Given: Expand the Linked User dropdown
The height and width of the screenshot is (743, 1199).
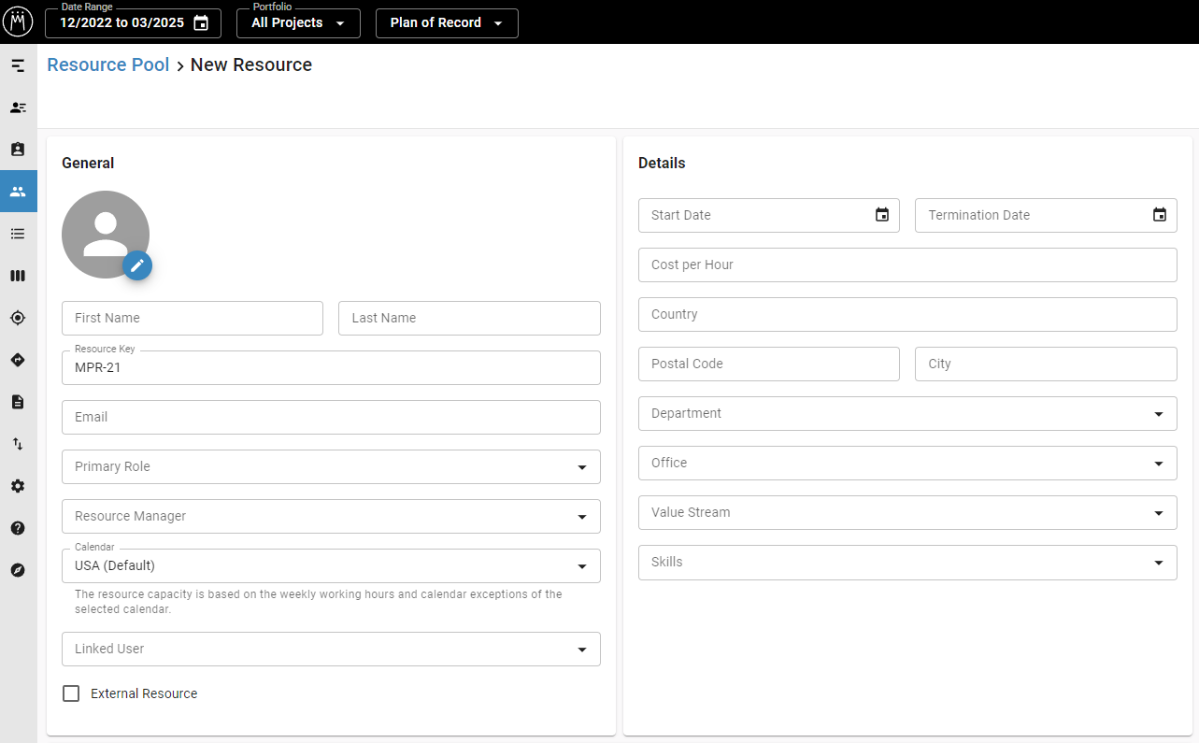Looking at the screenshot, I should pyautogui.click(x=331, y=649).
